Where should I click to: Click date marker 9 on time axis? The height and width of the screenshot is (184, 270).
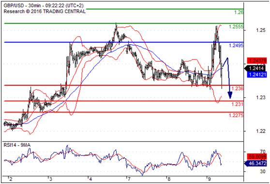tap(209, 179)
